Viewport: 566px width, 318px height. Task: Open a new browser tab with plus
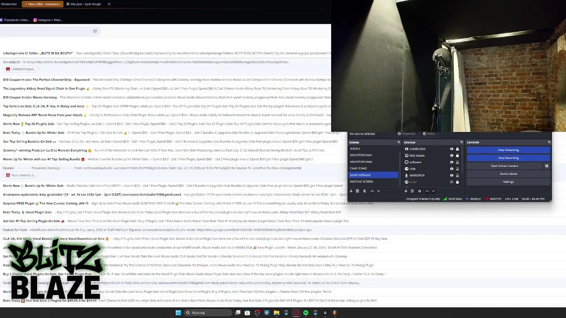tap(109, 4)
